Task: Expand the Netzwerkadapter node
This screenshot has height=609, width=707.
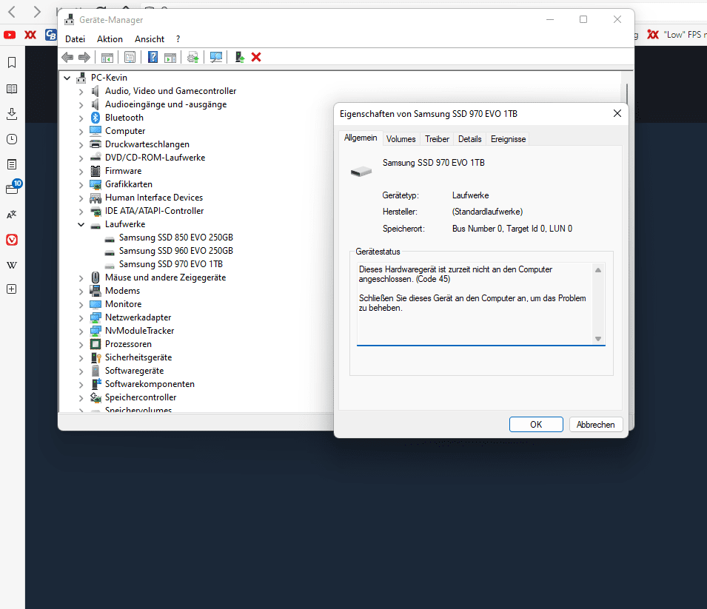Action: point(81,318)
